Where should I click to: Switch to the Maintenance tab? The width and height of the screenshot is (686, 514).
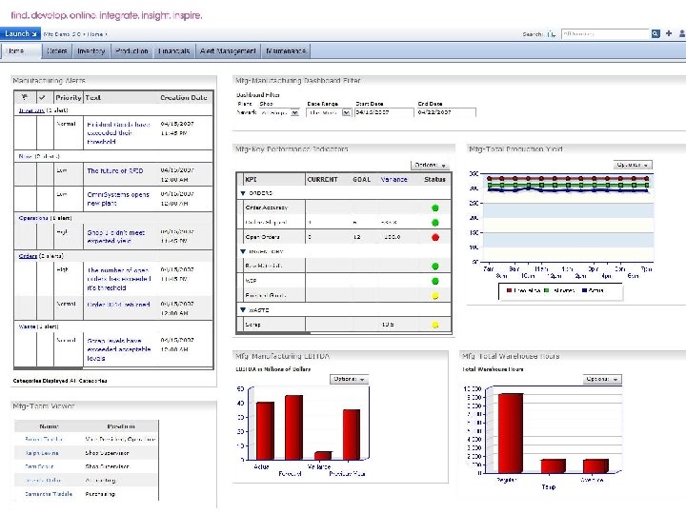point(286,51)
